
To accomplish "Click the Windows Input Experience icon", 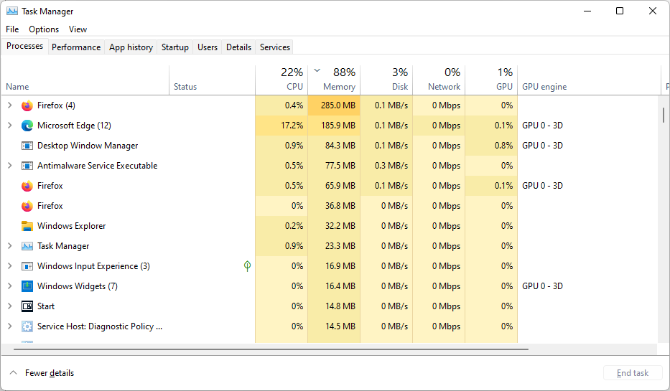I will tap(27, 266).
